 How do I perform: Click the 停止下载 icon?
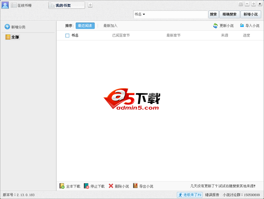click(87, 186)
